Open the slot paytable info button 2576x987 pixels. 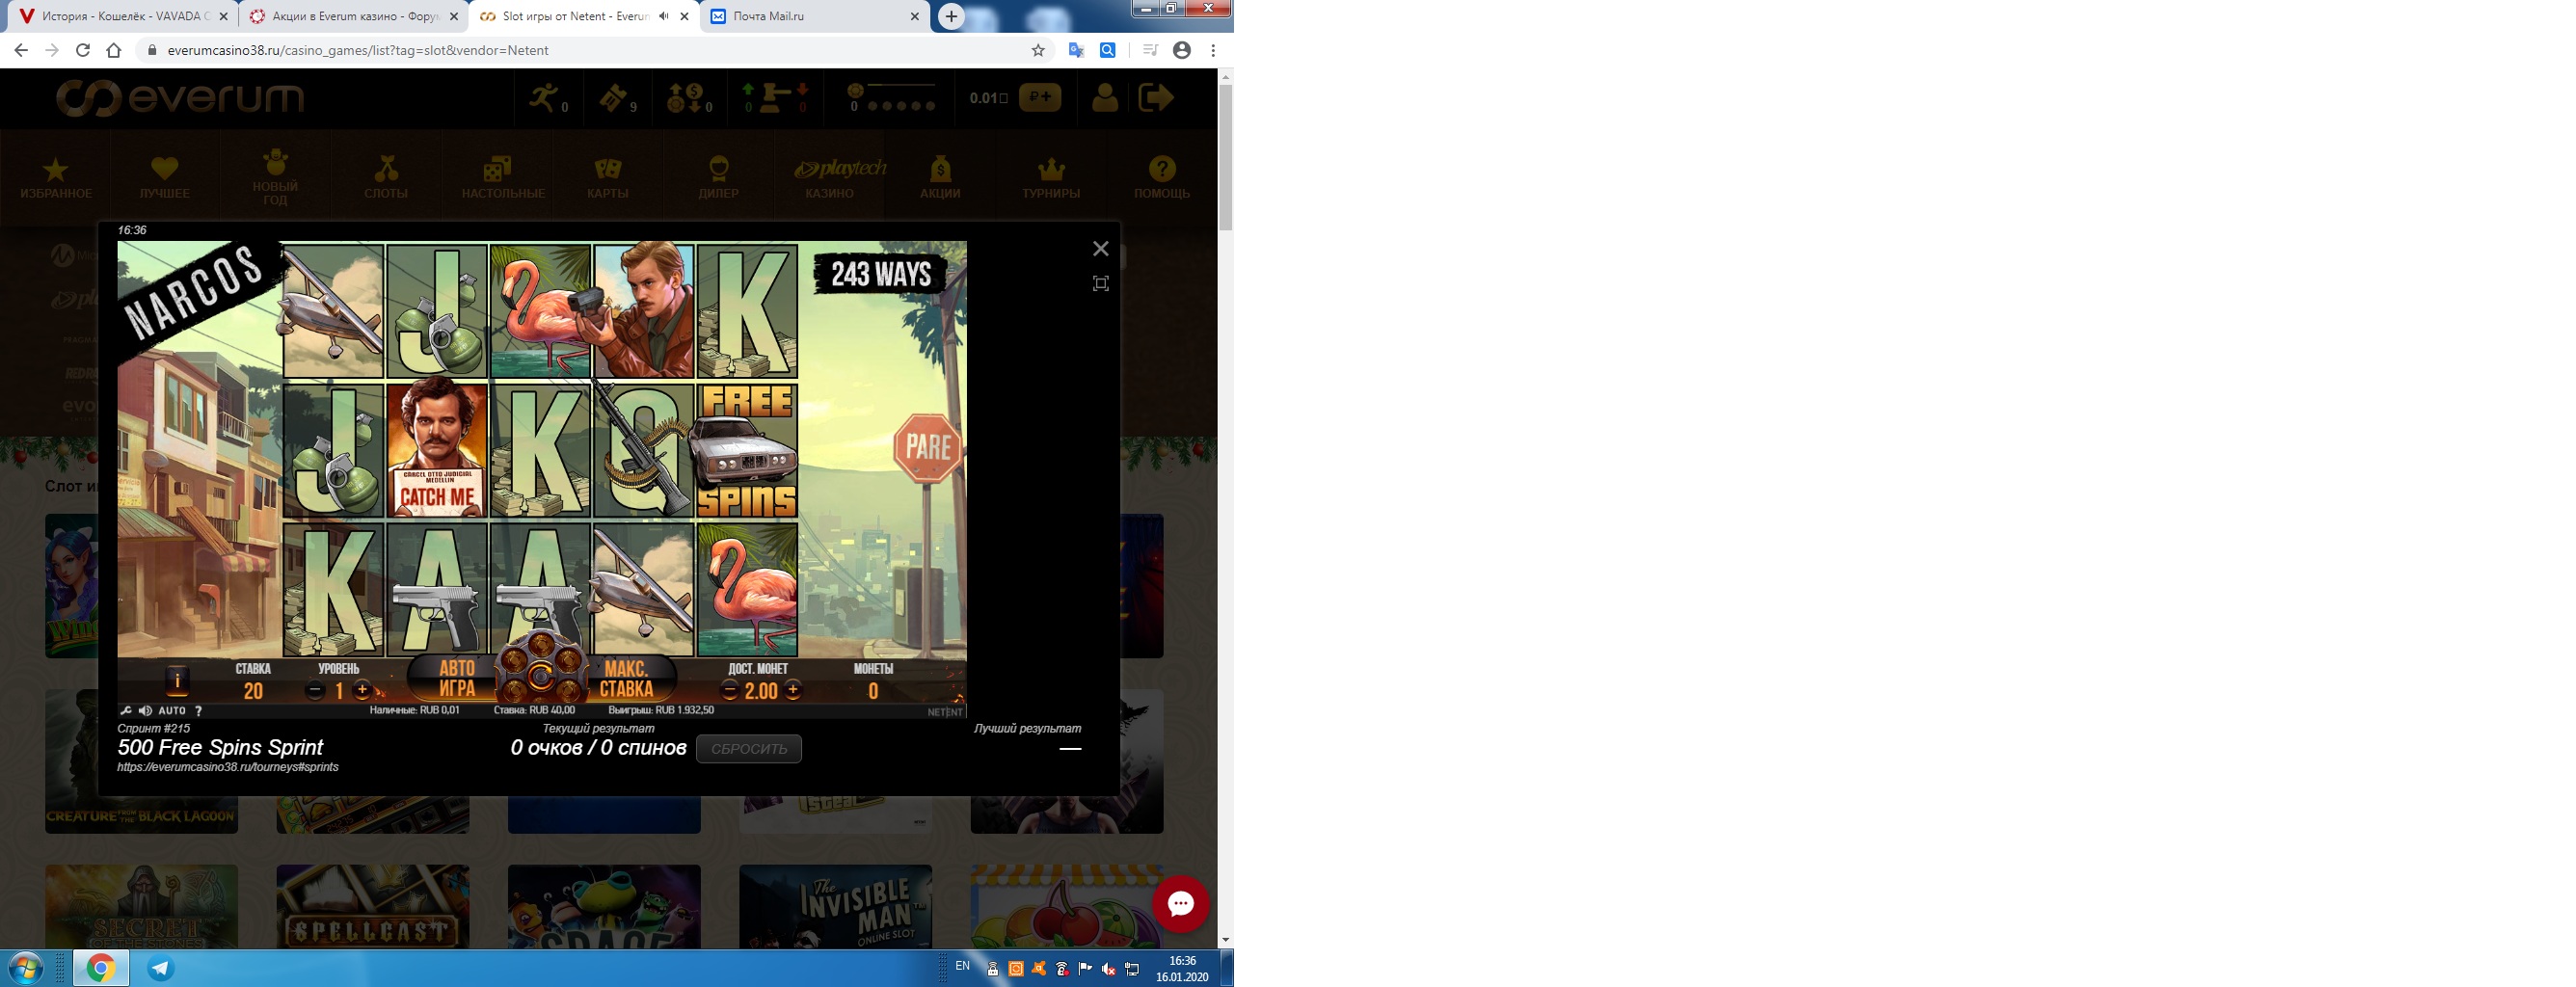pyautogui.click(x=177, y=680)
